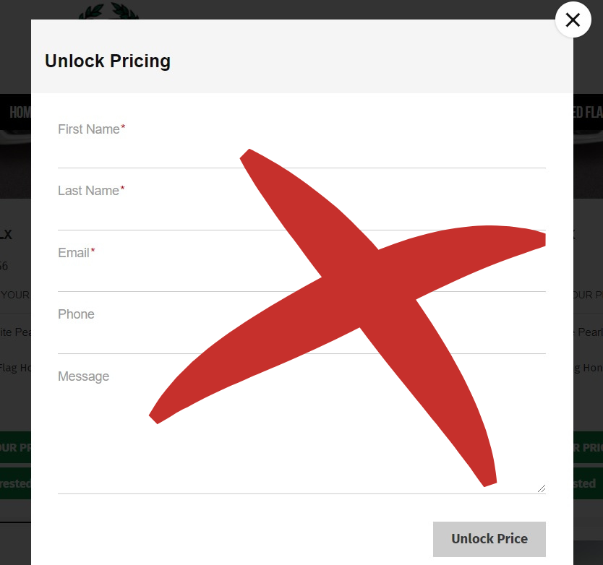Click right green "R PRIC" price button
The width and height of the screenshot is (603, 565).
tap(588, 447)
